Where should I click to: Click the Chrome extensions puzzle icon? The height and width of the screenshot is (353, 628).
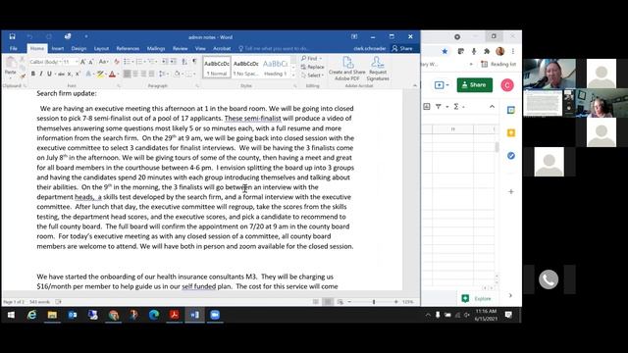pyautogui.click(x=487, y=51)
